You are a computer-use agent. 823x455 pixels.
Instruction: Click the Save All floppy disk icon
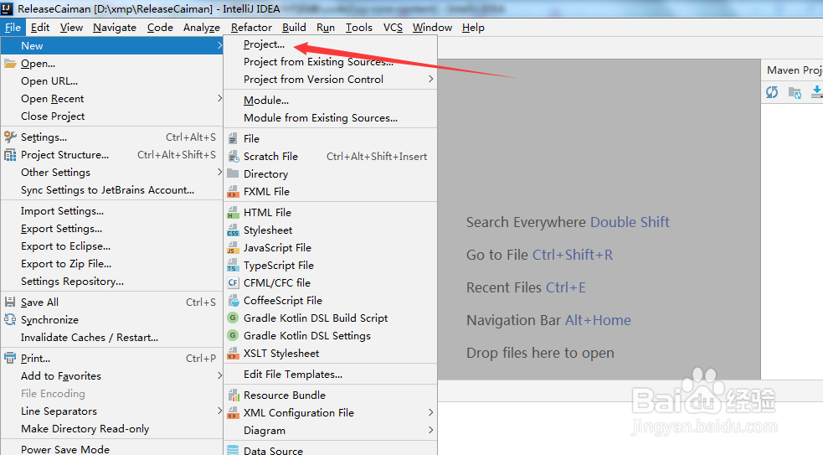pyautogui.click(x=10, y=302)
